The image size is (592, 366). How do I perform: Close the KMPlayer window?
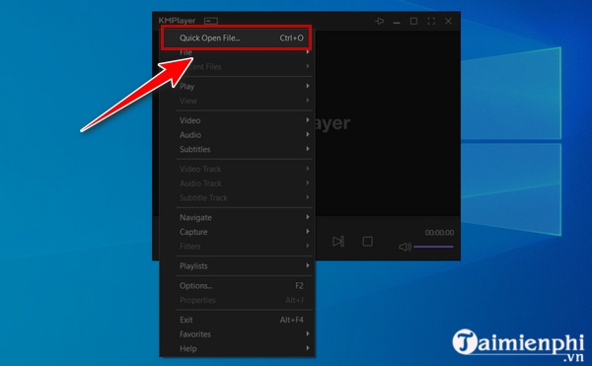pyautogui.click(x=448, y=21)
